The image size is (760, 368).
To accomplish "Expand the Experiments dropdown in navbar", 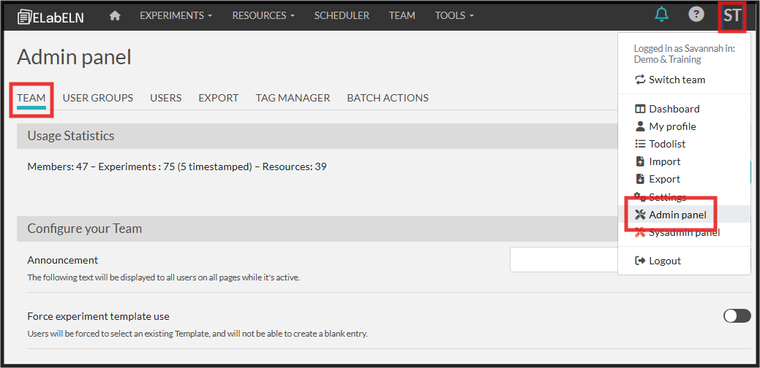I will click(x=176, y=15).
